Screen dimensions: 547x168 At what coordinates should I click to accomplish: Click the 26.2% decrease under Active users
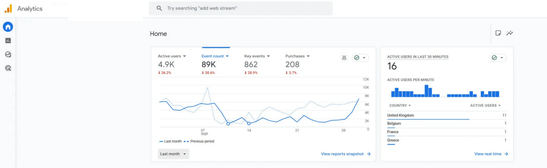(x=164, y=73)
